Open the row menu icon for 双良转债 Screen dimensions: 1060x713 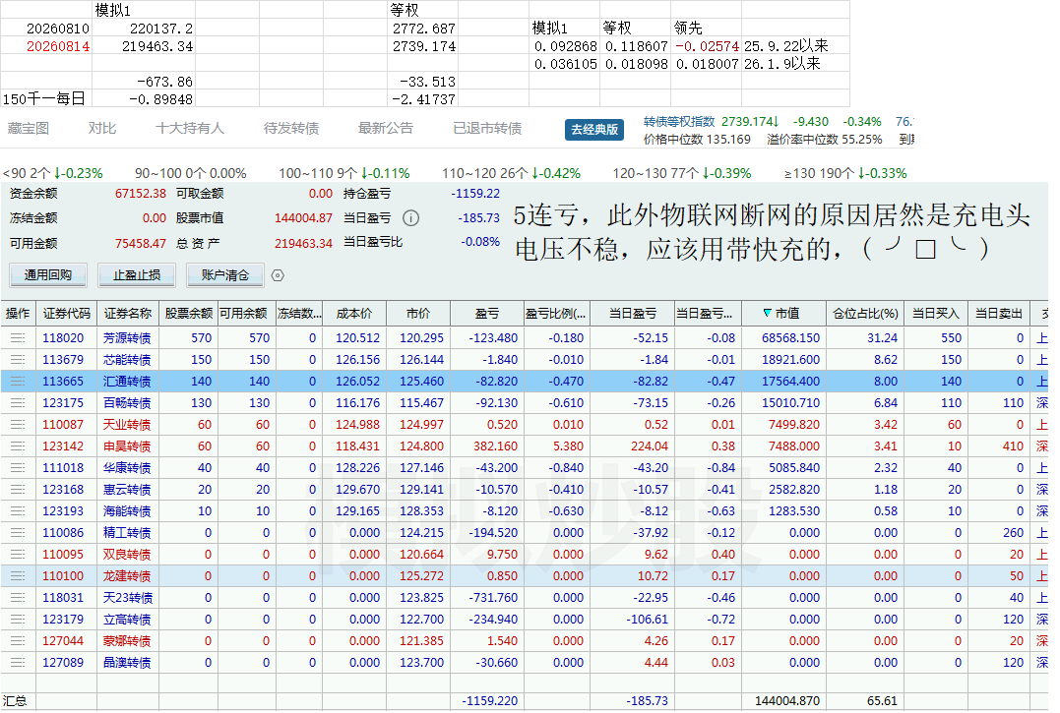pos(18,554)
